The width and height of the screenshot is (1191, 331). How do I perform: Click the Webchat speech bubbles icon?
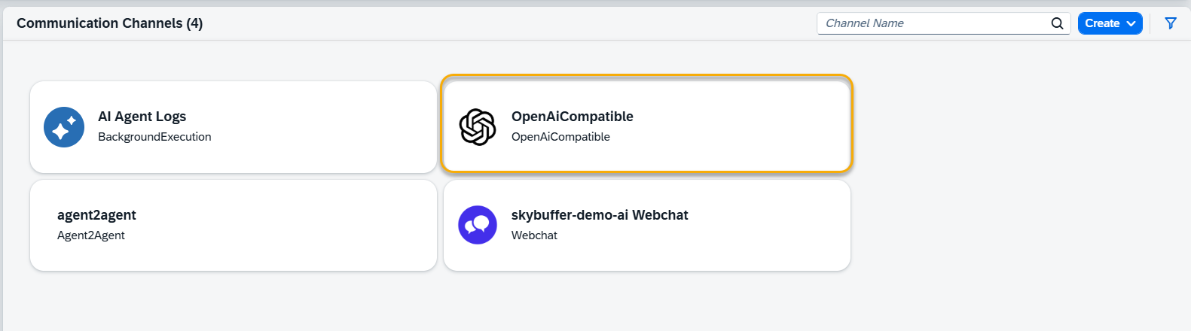(478, 225)
